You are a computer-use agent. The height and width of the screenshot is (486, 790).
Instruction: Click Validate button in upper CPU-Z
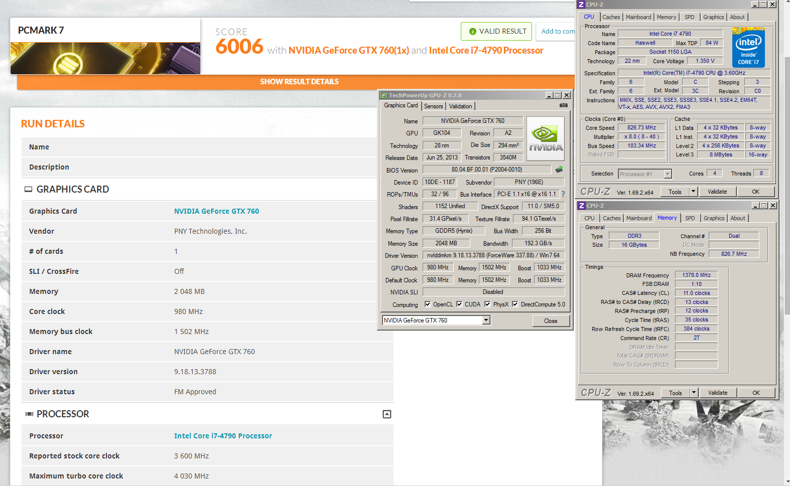pos(717,192)
